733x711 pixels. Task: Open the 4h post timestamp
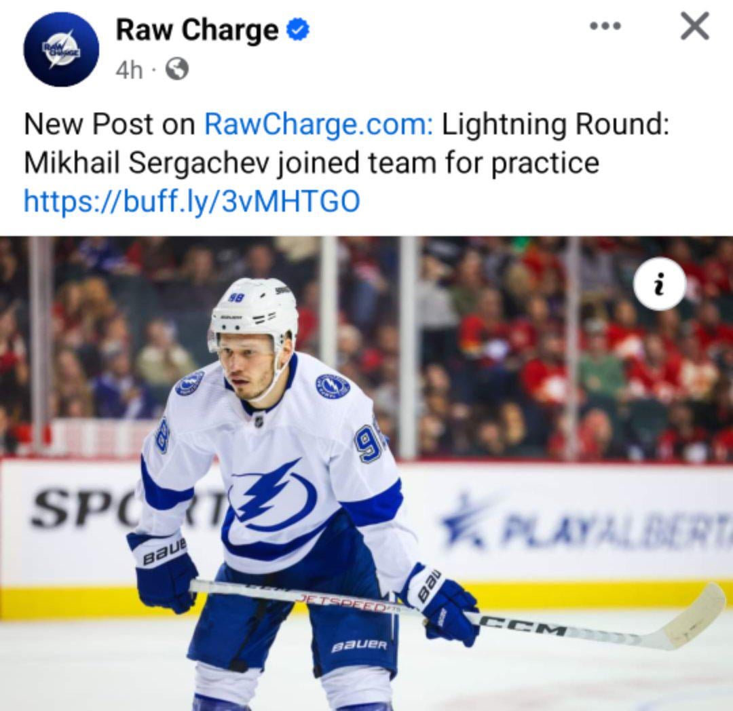pyautogui.click(x=128, y=70)
